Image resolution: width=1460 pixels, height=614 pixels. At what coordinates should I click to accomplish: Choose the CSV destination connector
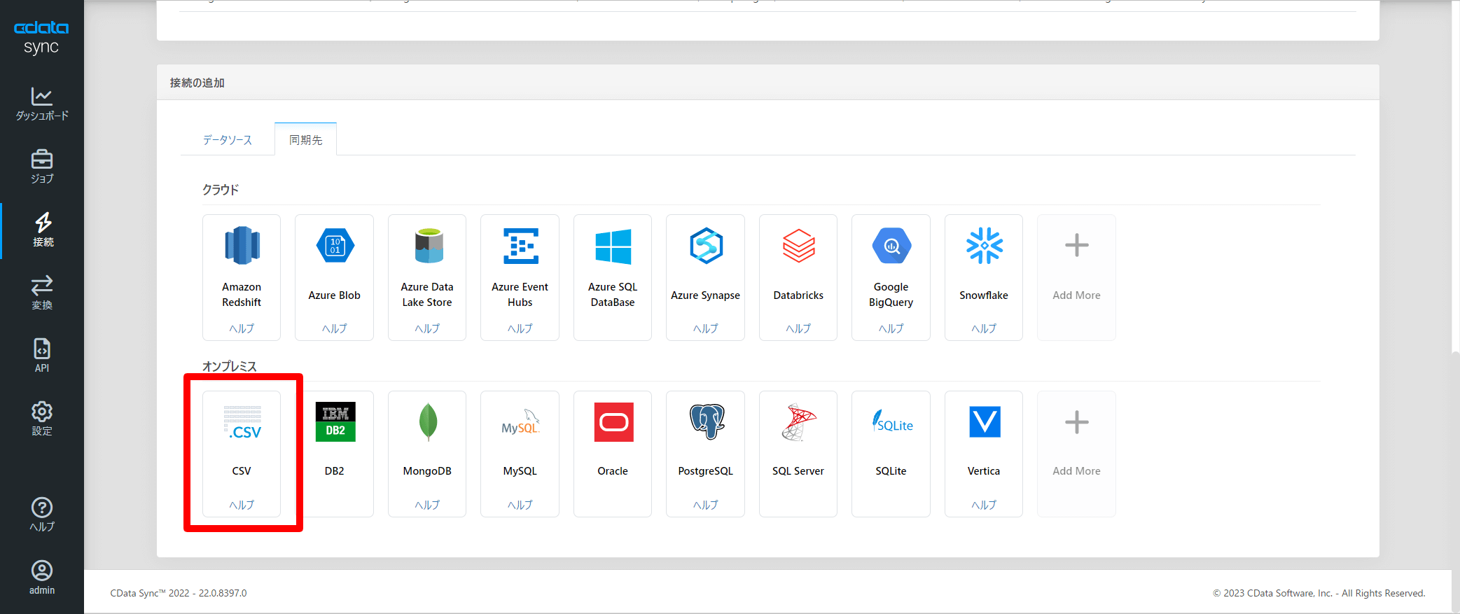point(242,424)
